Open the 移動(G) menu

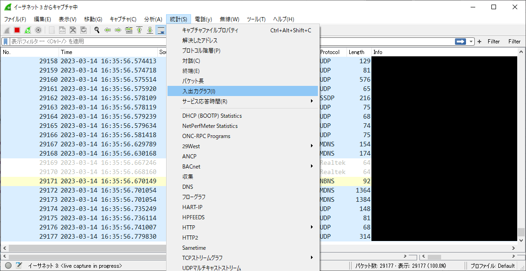(93, 19)
